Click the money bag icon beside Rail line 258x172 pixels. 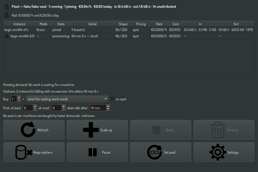coord(7,15)
